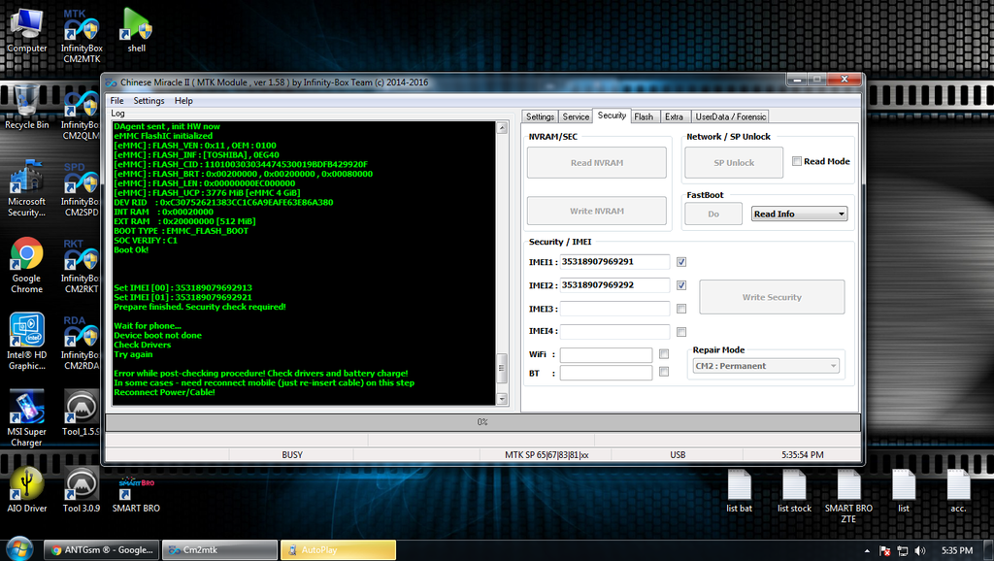This screenshot has height=561, width=994.
Task: Open the File menu
Action: click(x=116, y=101)
